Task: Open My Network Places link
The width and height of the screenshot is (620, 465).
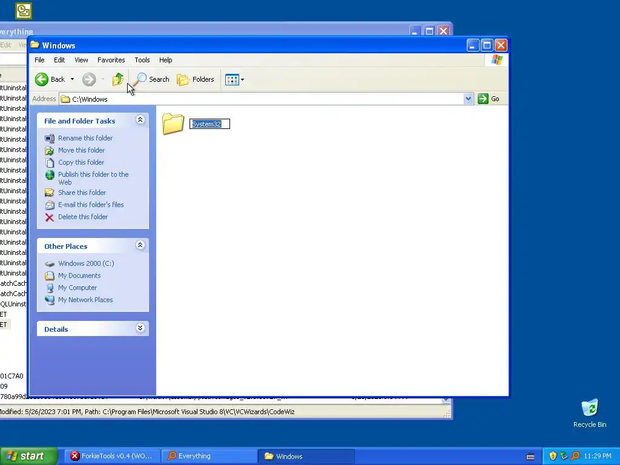Action: [x=85, y=300]
